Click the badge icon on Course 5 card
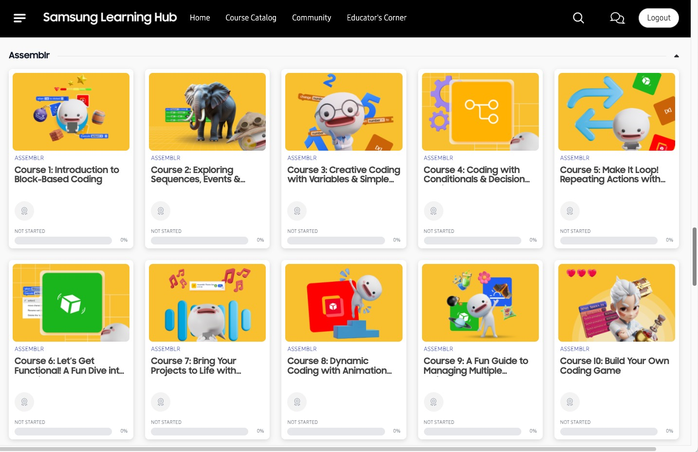 [x=570, y=211]
